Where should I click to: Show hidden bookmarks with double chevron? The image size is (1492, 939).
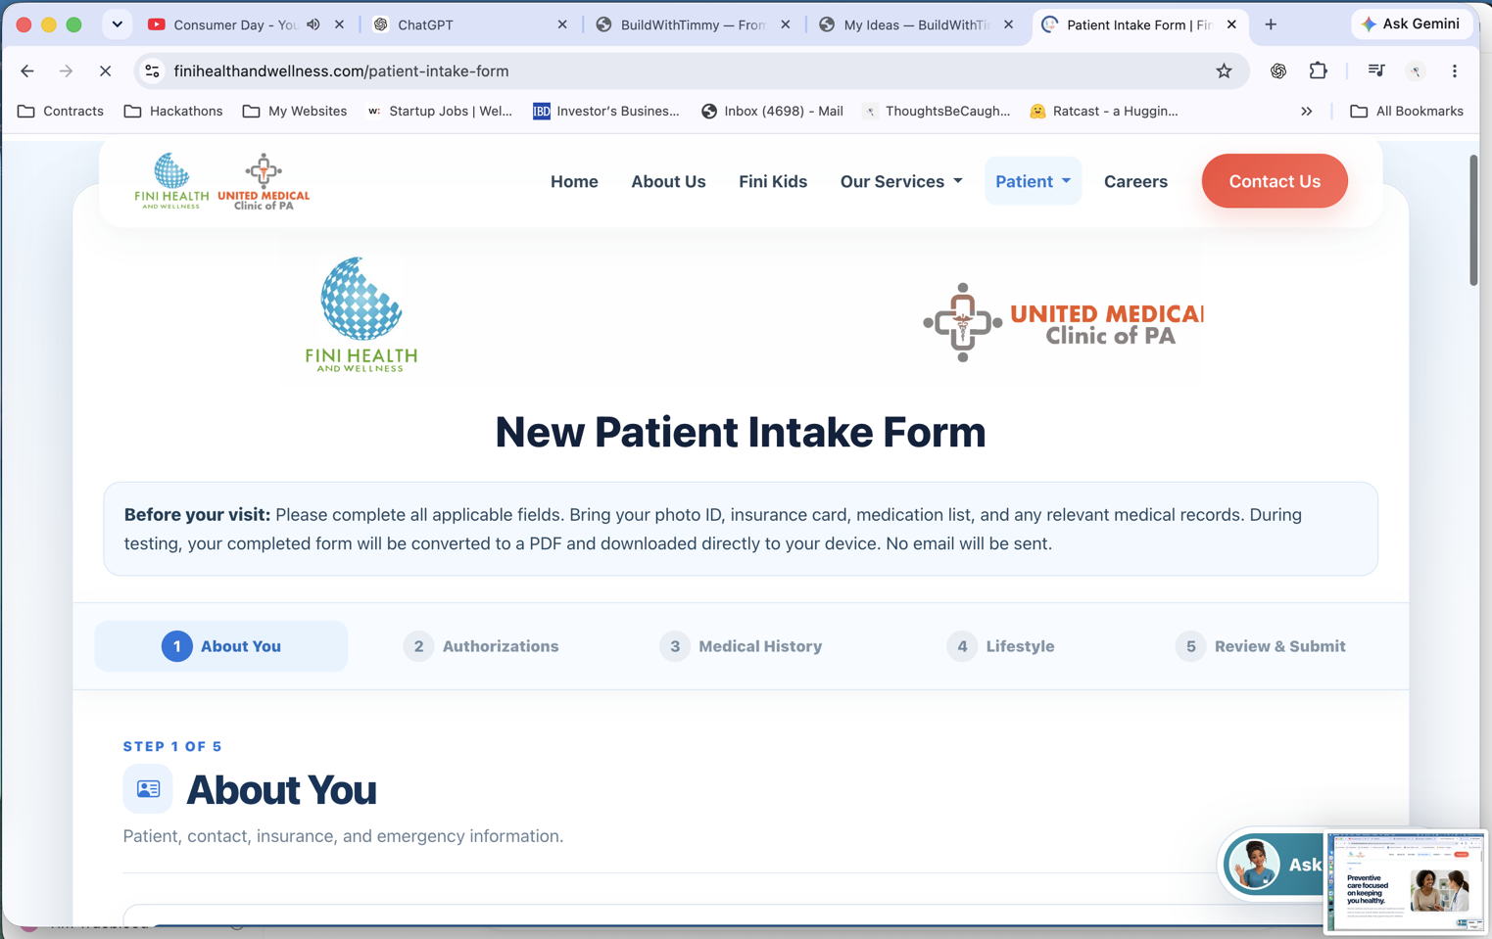coord(1306,112)
